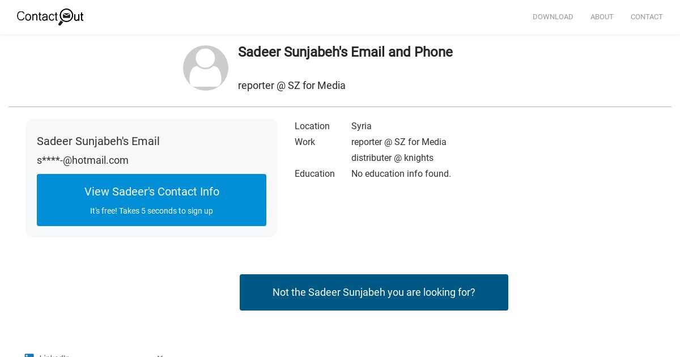Click the LinkedIn icon at page bottom
This screenshot has height=357, width=680.
click(29, 355)
